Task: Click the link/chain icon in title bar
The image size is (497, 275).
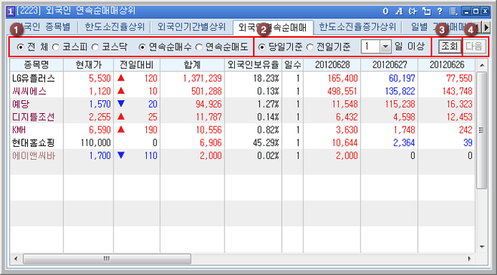Action: [413, 11]
